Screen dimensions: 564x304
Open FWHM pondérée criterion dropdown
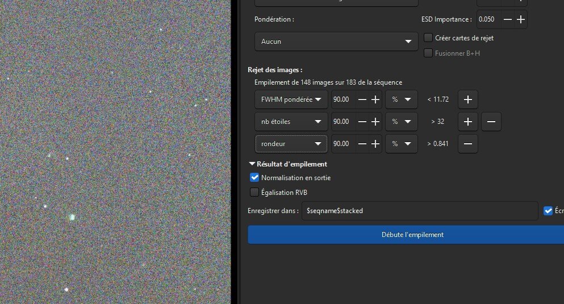coord(291,99)
